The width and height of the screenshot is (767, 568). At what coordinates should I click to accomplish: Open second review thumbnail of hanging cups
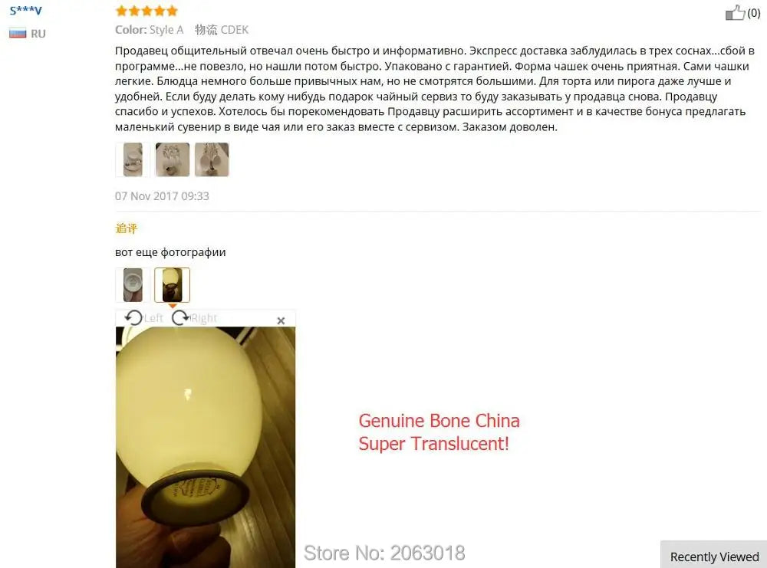pyautogui.click(x=172, y=159)
